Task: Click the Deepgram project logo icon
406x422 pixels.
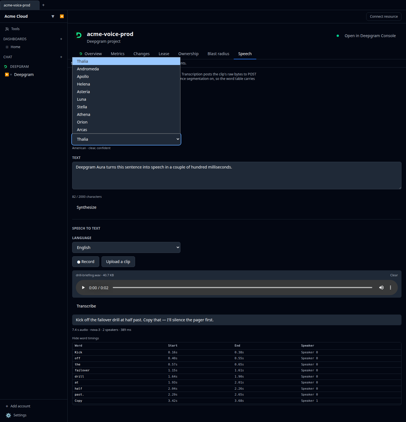Action: coord(79,35)
